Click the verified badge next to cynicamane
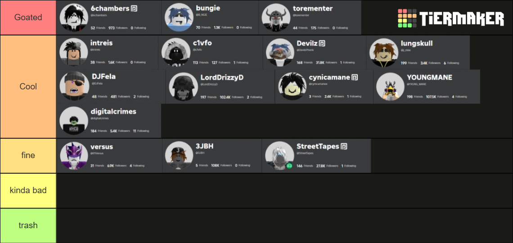This screenshot has height=243, width=513. pos(354,78)
